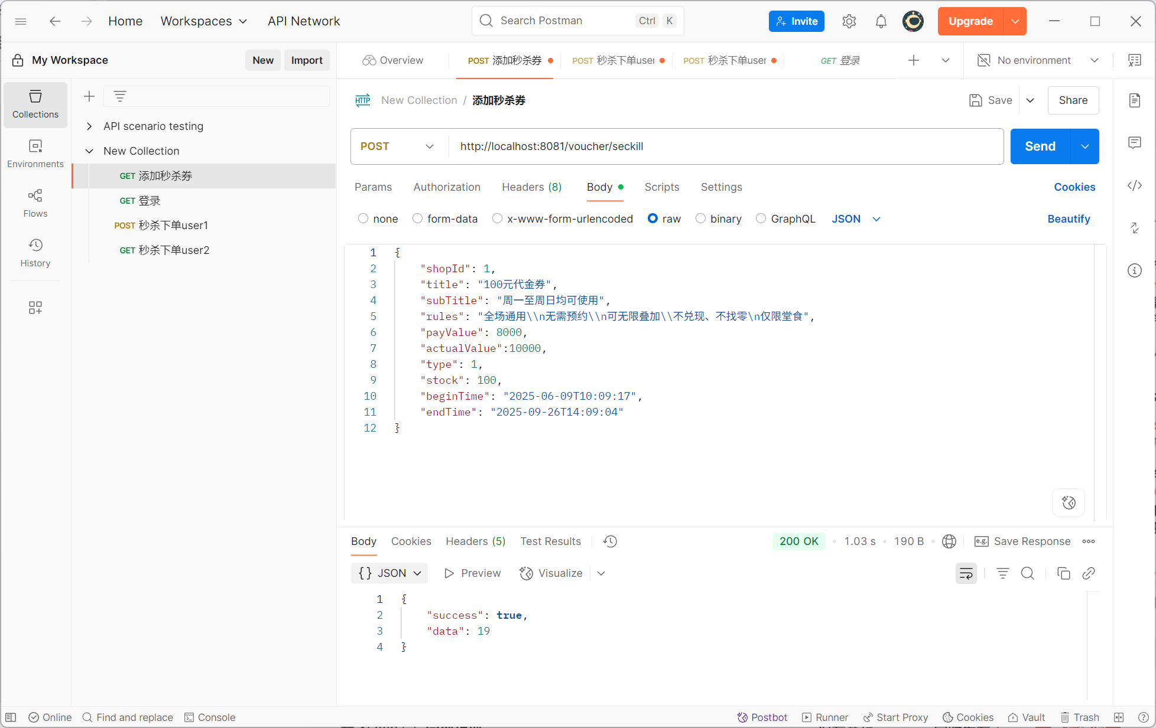Open the POST method dropdown
The height and width of the screenshot is (728, 1156).
pos(398,146)
